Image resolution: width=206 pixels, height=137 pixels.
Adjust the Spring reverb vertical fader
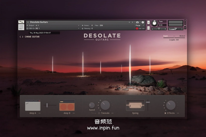pyautogui.click(x=148, y=105)
